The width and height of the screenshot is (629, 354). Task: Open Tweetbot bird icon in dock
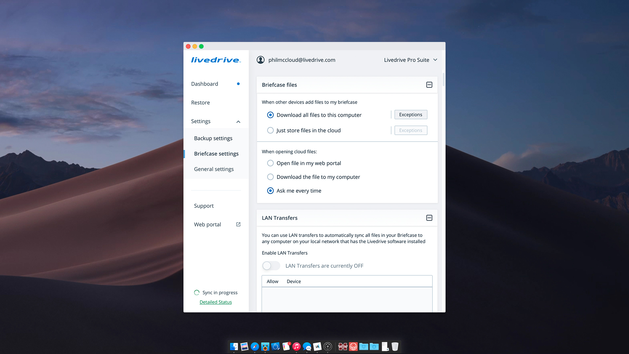pos(265,346)
